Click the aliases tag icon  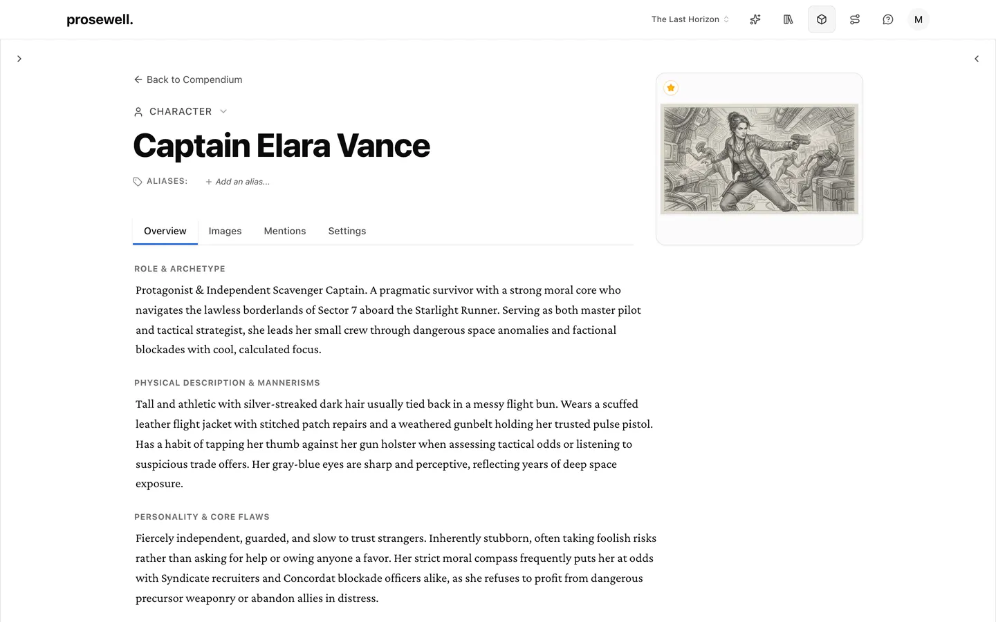(x=138, y=182)
